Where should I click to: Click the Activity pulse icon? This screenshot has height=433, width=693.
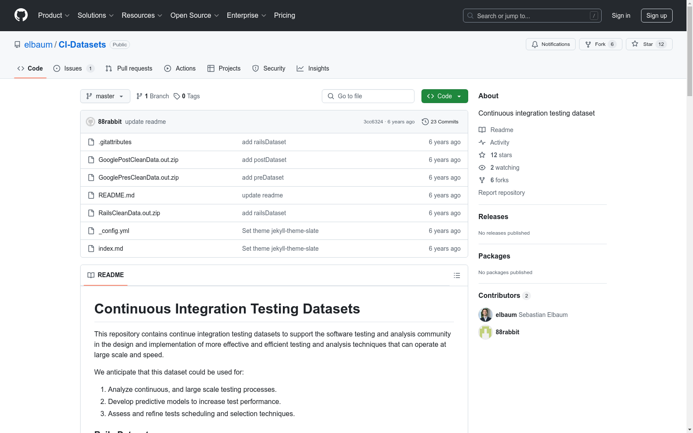click(482, 142)
